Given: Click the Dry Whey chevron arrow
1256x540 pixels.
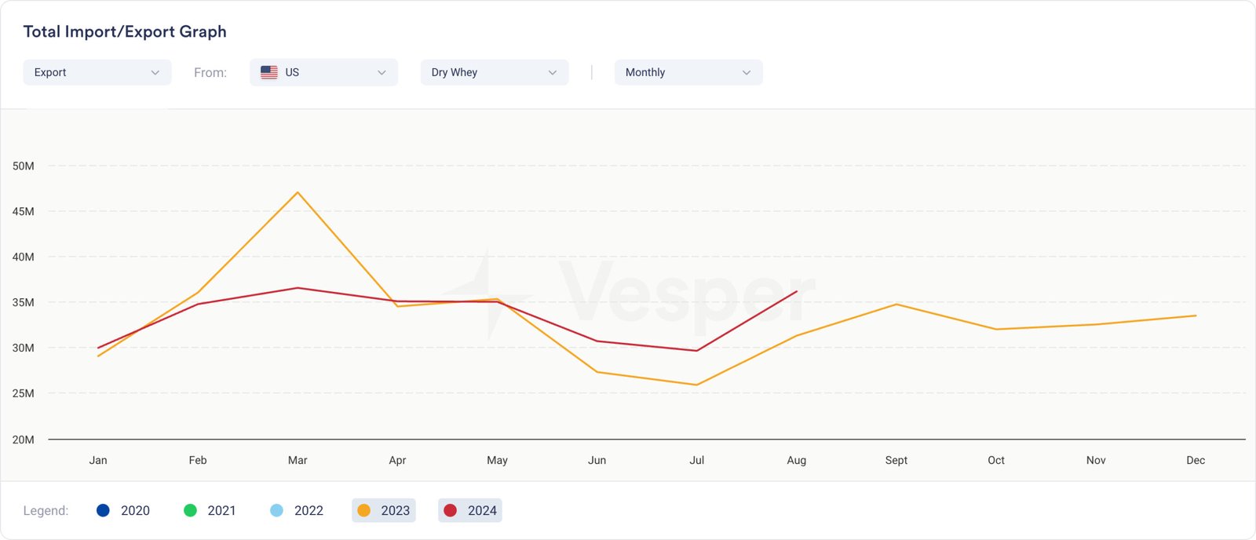Looking at the screenshot, I should click(x=552, y=72).
